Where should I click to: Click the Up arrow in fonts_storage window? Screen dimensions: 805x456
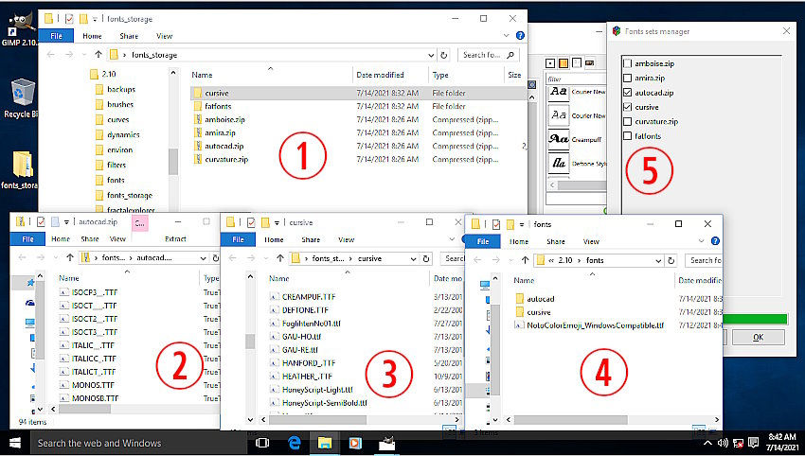click(x=98, y=55)
